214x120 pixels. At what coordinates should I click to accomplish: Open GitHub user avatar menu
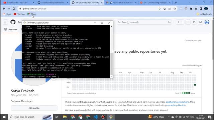click(x=207, y=22)
